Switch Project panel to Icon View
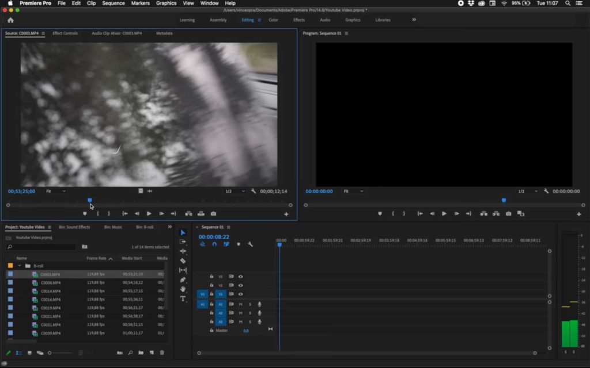The height and width of the screenshot is (368, 590). tap(29, 352)
